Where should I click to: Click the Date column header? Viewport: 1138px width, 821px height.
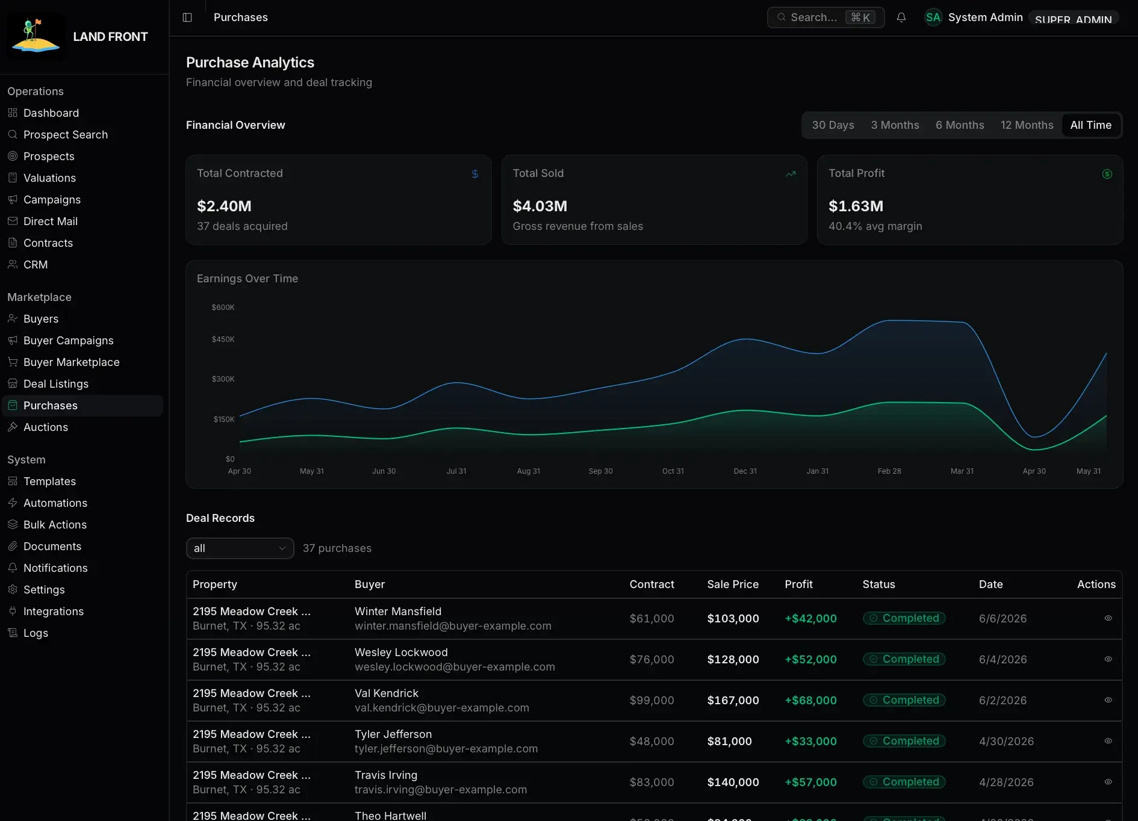pyautogui.click(x=990, y=584)
